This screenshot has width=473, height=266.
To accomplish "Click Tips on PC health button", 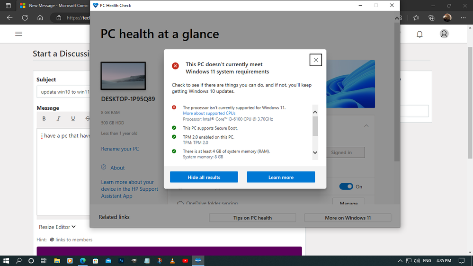I will pos(252,218).
